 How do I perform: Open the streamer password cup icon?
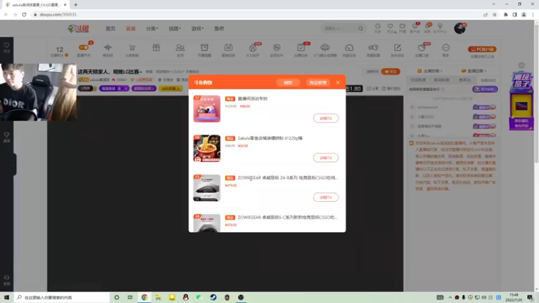422,47
